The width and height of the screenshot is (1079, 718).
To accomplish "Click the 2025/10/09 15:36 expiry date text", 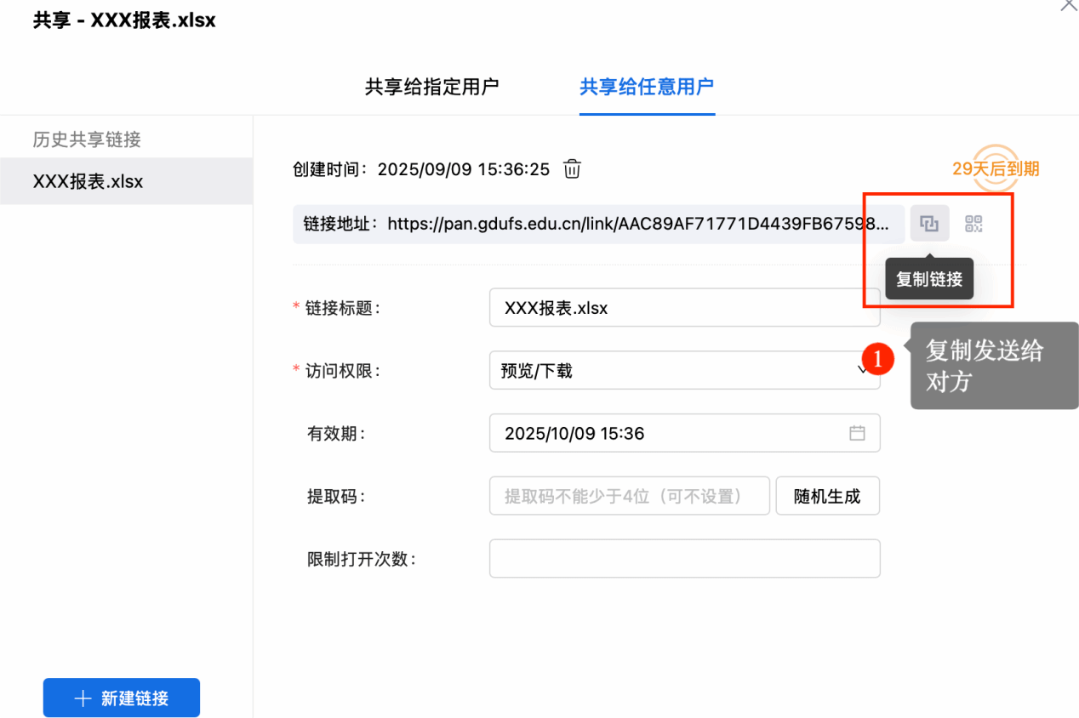I will coord(574,434).
